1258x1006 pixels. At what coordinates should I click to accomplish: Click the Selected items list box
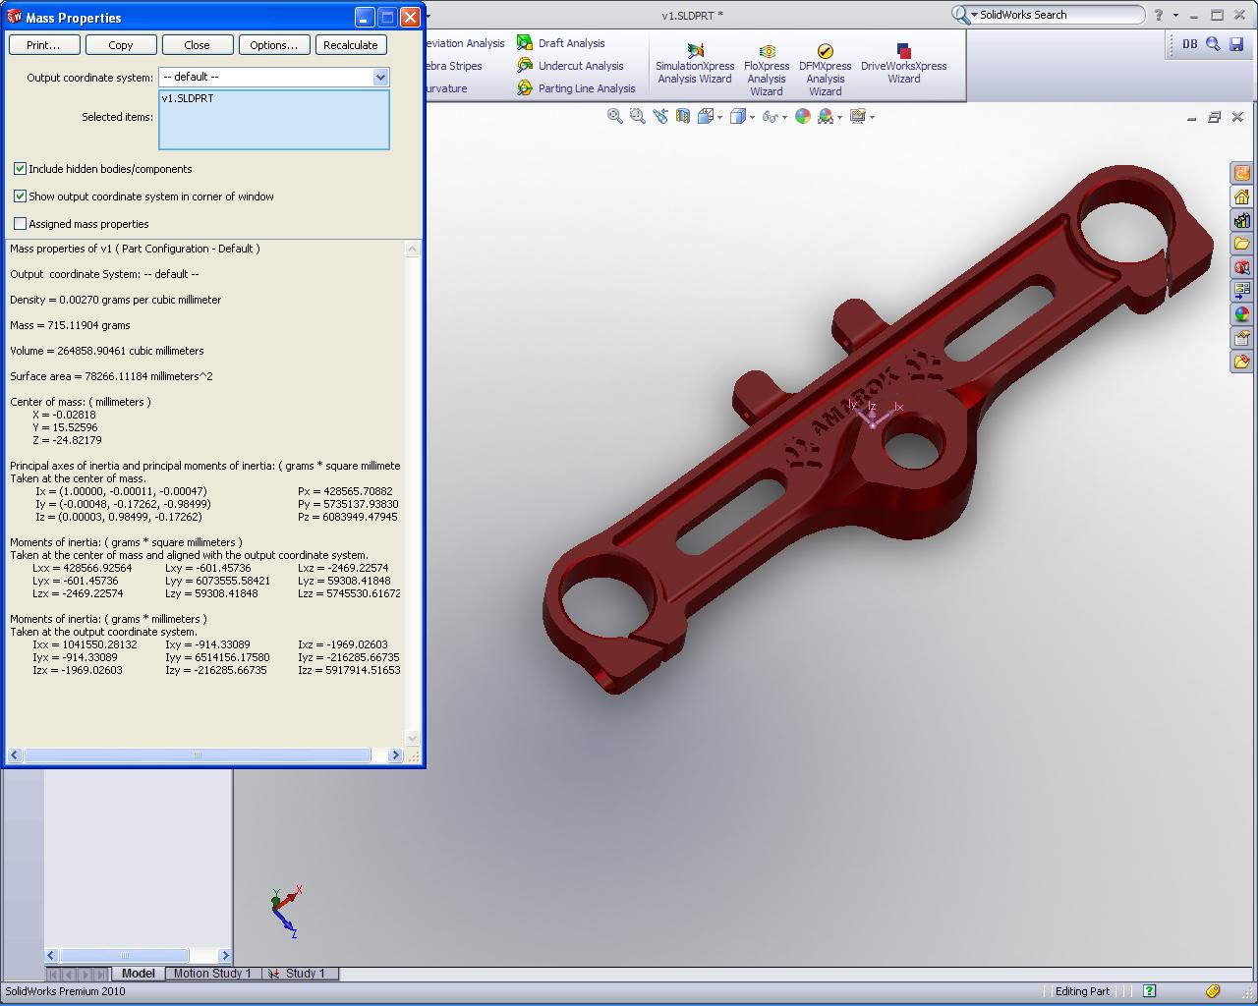tap(274, 120)
